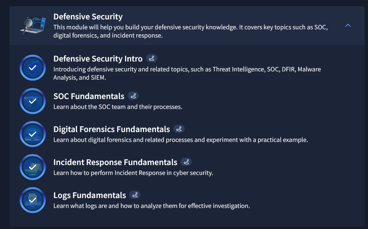Click the Digital Forensics Fundamentals checkmark badge
368x229 pixels.
[x=33, y=134]
